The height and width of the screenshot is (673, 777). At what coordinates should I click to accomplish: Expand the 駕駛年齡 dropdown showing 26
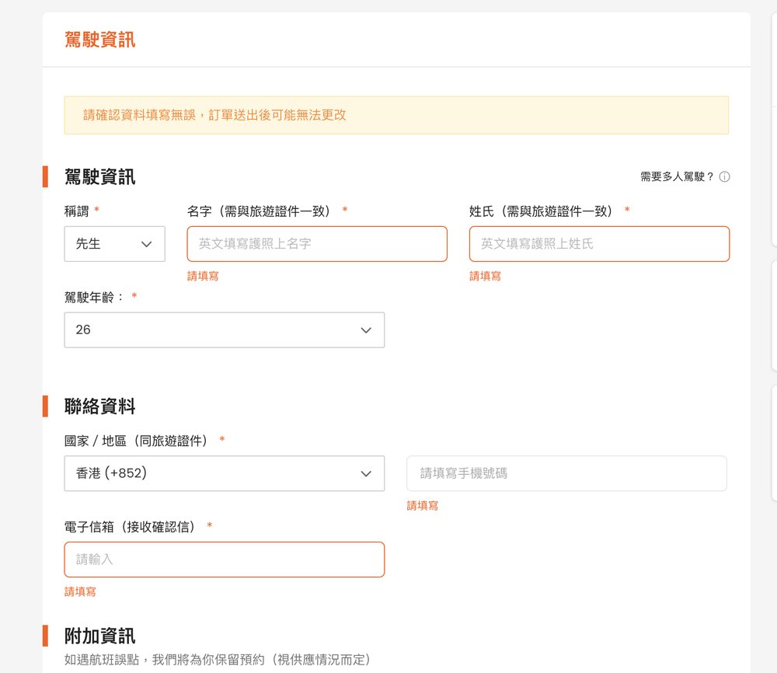click(224, 330)
